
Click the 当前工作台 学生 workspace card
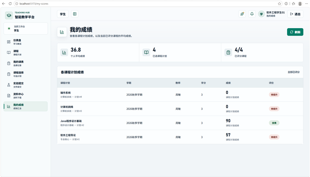(x=26, y=29)
